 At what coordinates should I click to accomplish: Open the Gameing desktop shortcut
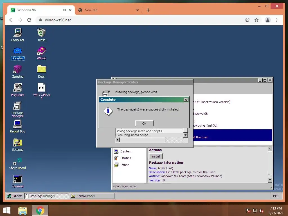tap(17, 71)
